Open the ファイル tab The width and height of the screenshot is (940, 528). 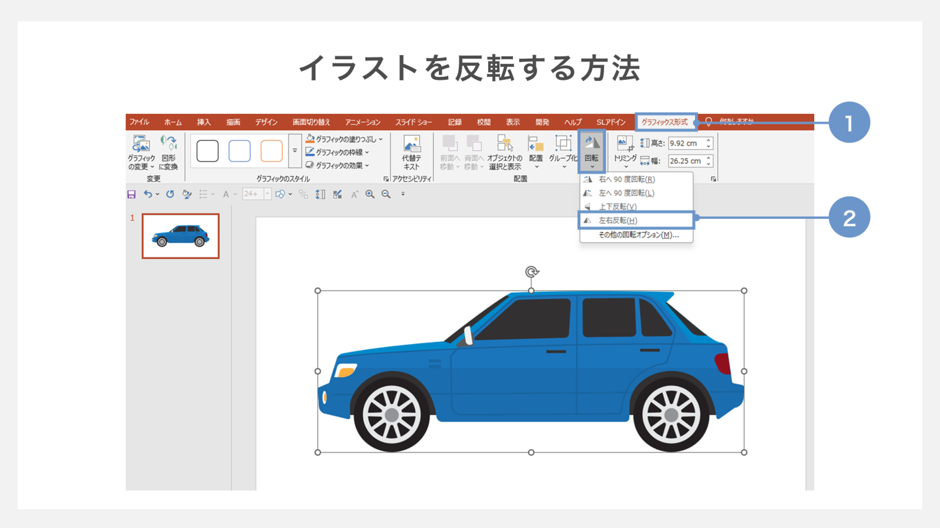click(139, 122)
